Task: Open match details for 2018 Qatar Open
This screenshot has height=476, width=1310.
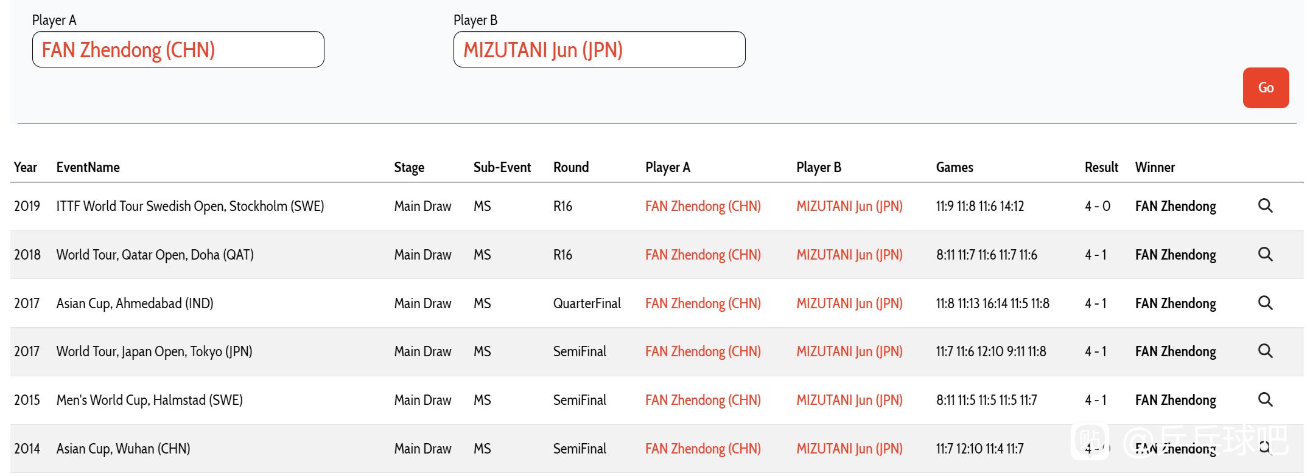Action: 1265,254
